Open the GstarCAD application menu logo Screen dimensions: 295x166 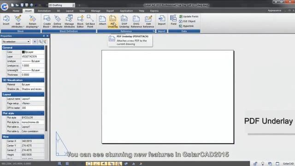(x=5, y=6)
